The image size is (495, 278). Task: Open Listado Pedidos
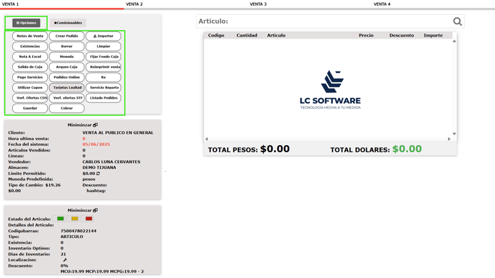coord(103,98)
